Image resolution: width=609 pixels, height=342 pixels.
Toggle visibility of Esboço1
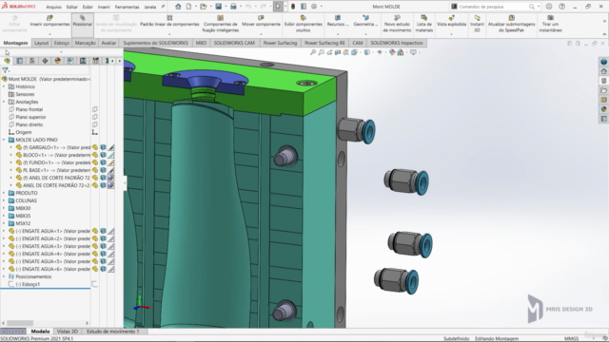[95, 284]
